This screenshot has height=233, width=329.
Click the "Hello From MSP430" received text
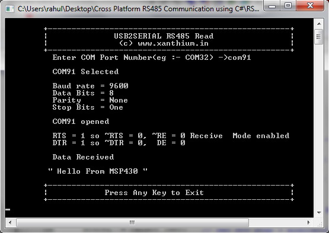pos(98,171)
